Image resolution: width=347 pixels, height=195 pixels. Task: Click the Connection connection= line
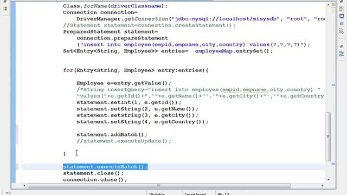pos(100,12)
